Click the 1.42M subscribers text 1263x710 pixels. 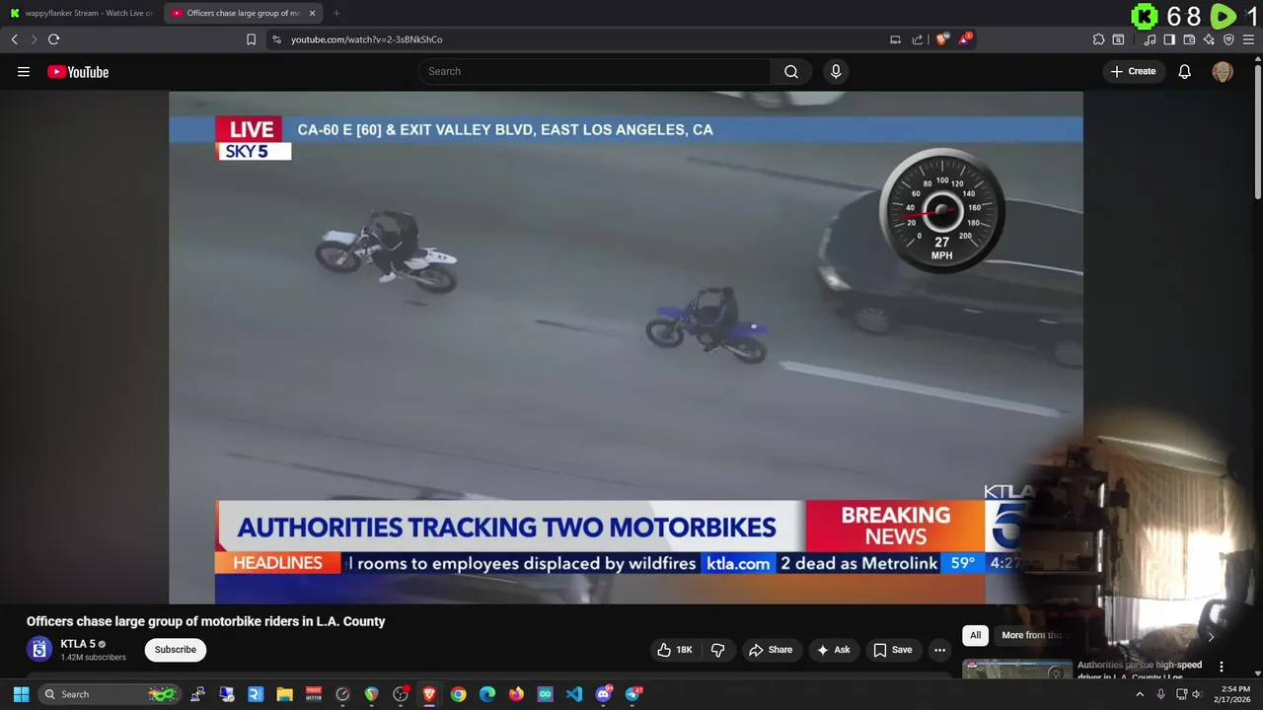93,658
